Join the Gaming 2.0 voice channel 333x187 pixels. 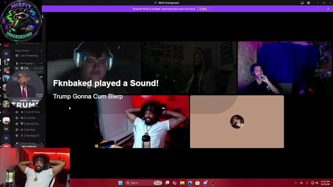(29, 136)
